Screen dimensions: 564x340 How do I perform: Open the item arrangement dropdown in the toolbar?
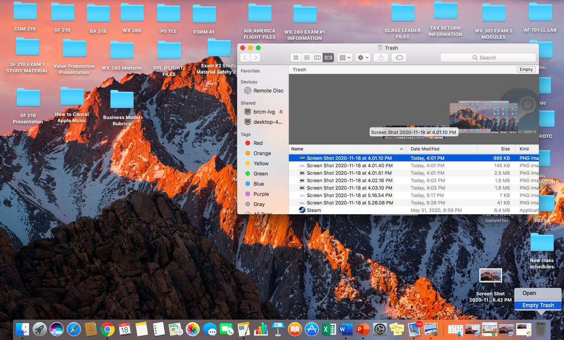click(x=345, y=57)
